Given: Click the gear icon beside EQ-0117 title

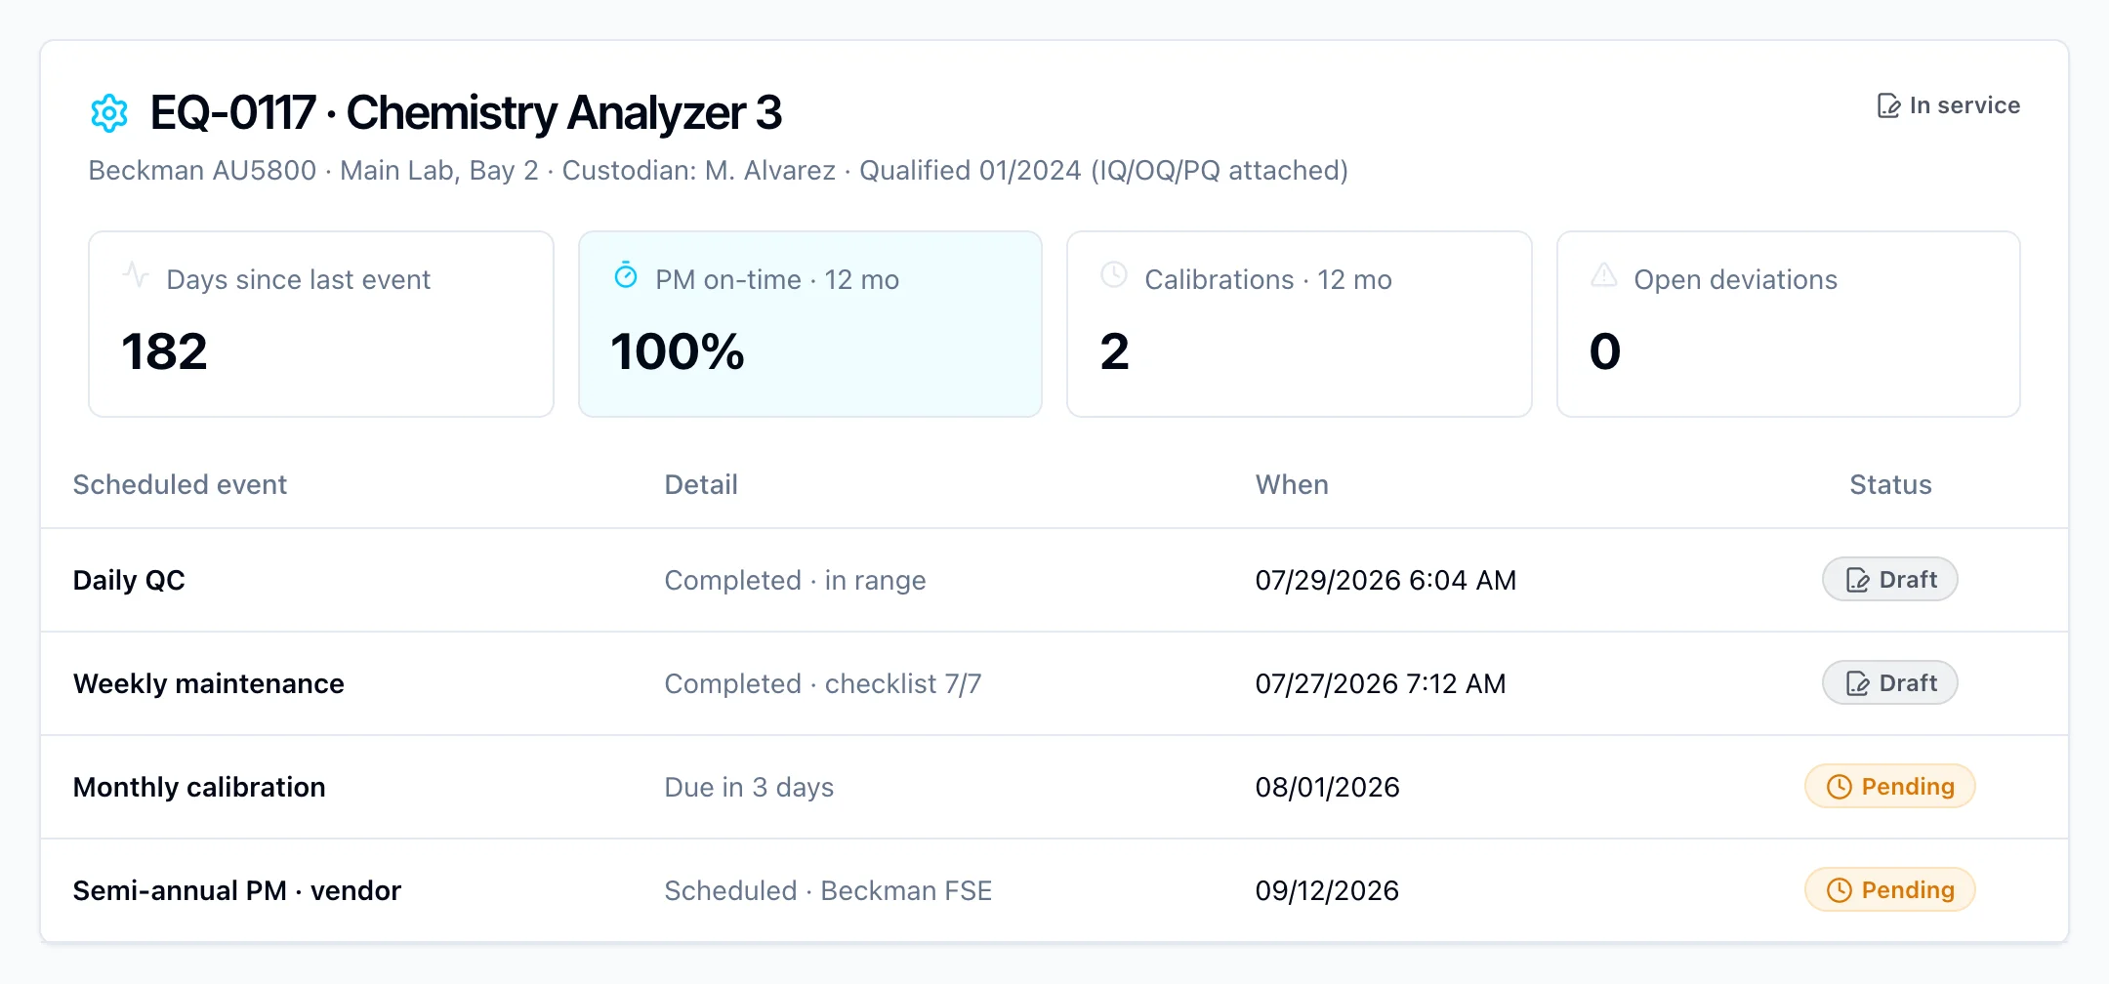Looking at the screenshot, I should 109,113.
